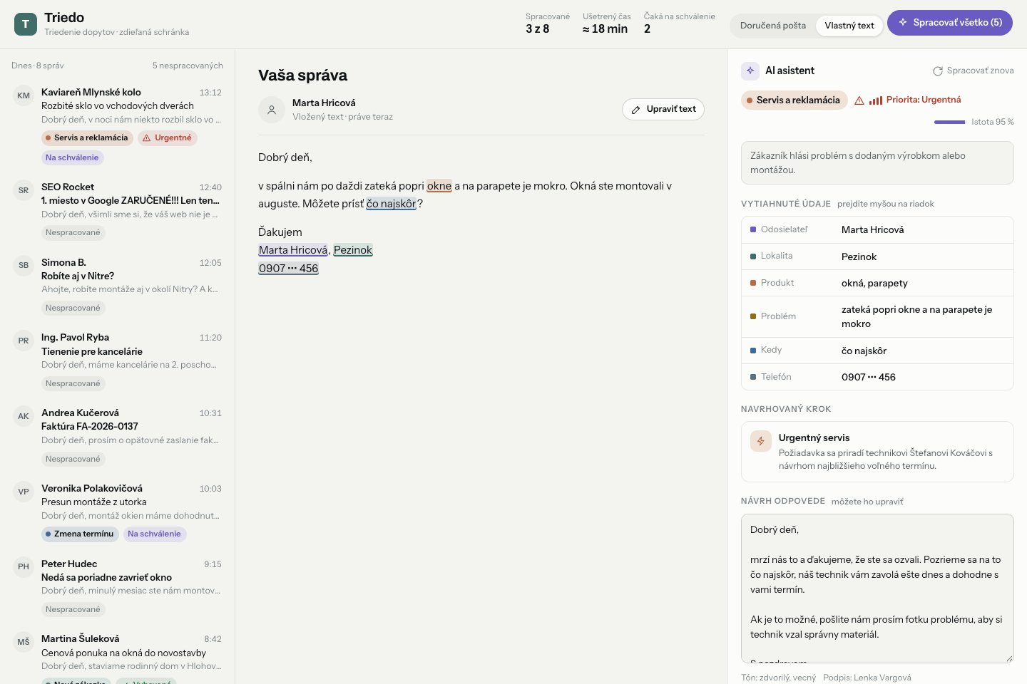Click the resize handle of the reply text area
Viewport: 1027px width, 684px height.
tap(1008, 658)
